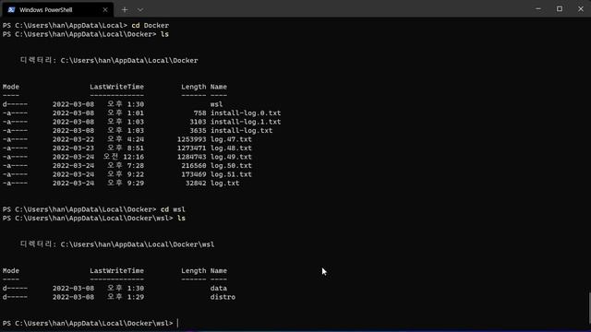
Task: Click the first listing's LastWriteTime header
Action: point(117,87)
